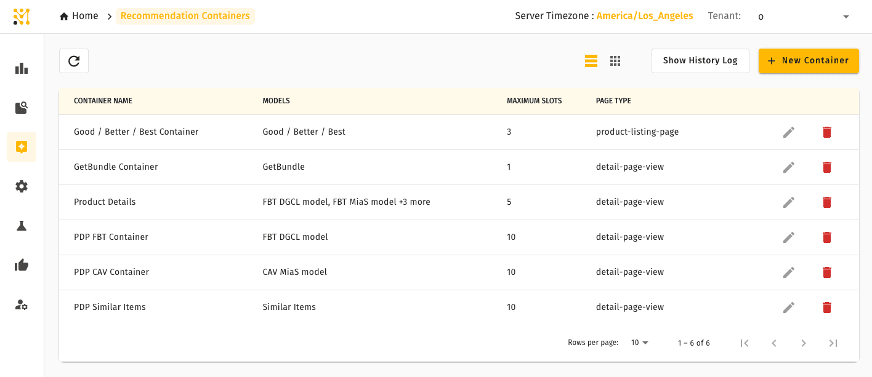Click 'product-listing-page' cell
Image resolution: width=872 pixels, height=377 pixels.
[x=637, y=132]
